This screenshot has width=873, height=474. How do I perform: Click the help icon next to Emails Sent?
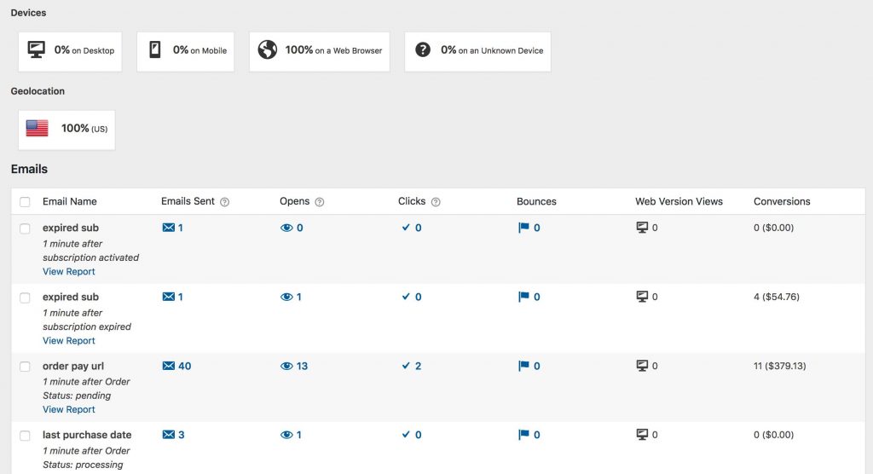point(225,202)
